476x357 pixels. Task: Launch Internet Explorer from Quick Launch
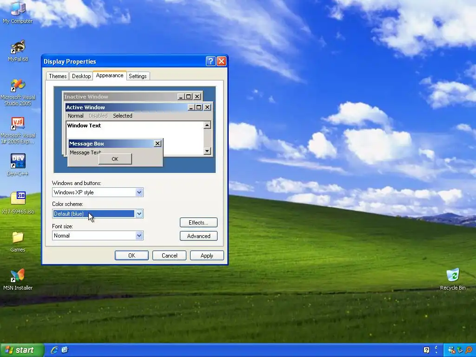54,350
